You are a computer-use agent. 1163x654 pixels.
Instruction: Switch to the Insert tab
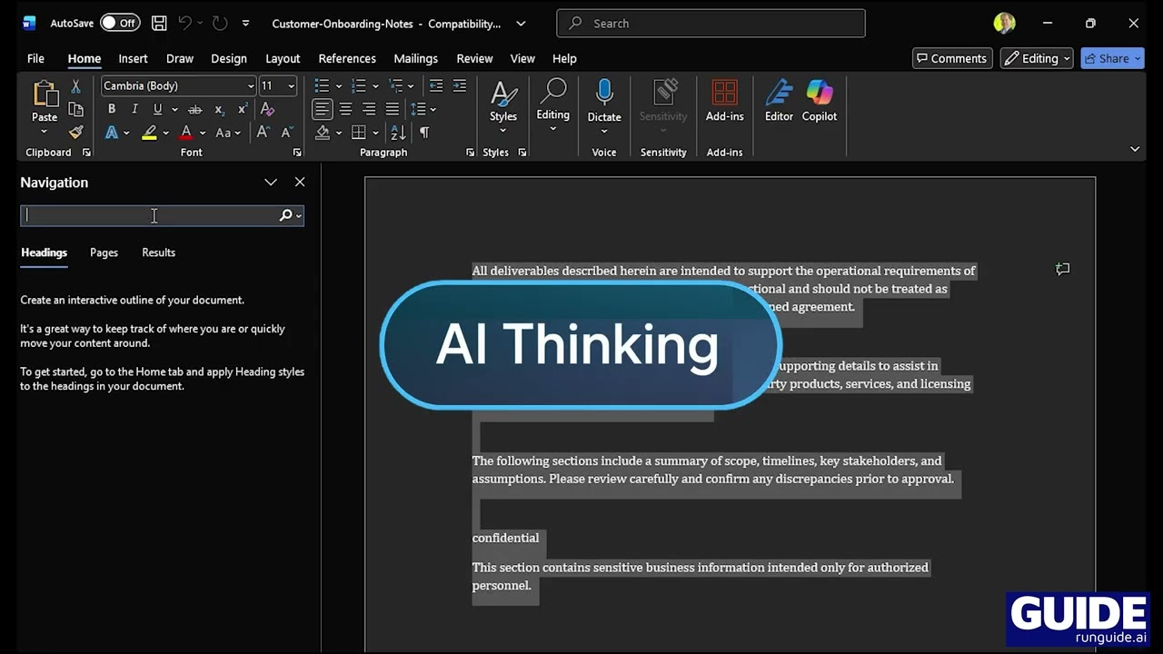pos(133,58)
